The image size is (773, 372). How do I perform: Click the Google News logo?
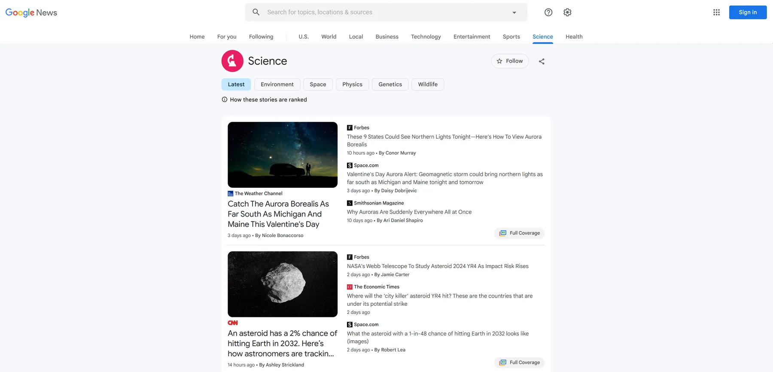31,12
